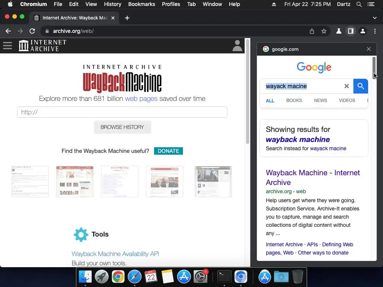The height and width of the screenshot is (287, 383).
Task: Clear the Google search box text
Action: click(346, 86)
